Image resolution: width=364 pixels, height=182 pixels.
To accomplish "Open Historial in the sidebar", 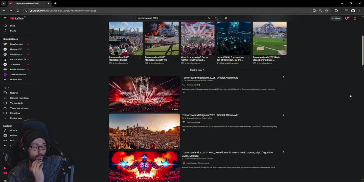I will point(14,93).
